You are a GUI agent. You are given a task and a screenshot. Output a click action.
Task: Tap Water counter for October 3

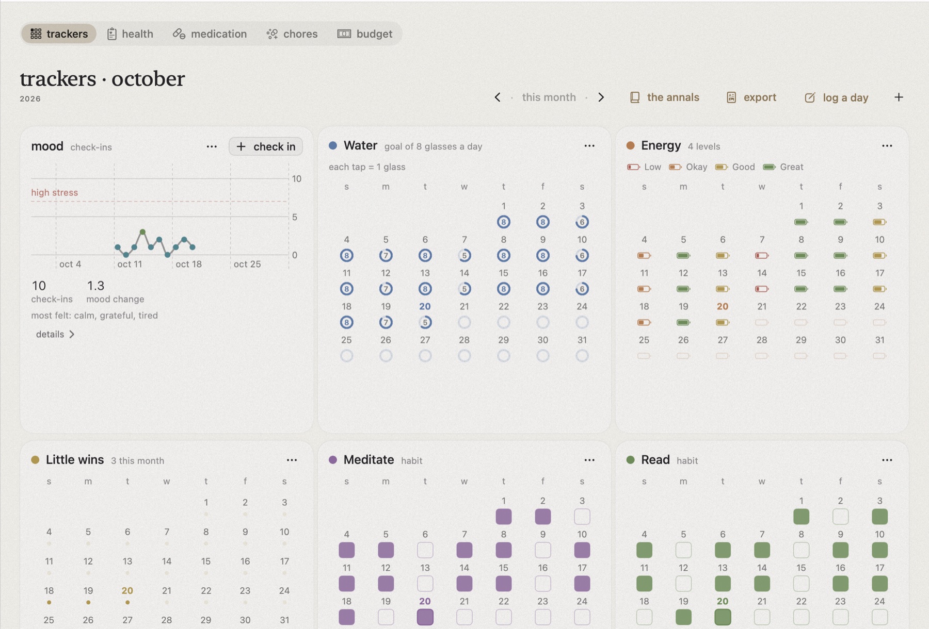582,222
